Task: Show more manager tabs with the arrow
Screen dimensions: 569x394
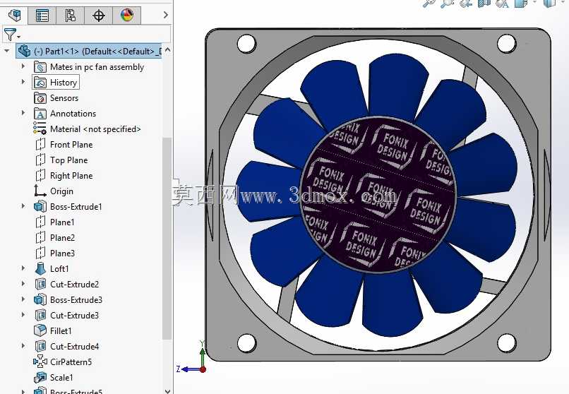Action: pyautogui.click(x=165, y=15)
